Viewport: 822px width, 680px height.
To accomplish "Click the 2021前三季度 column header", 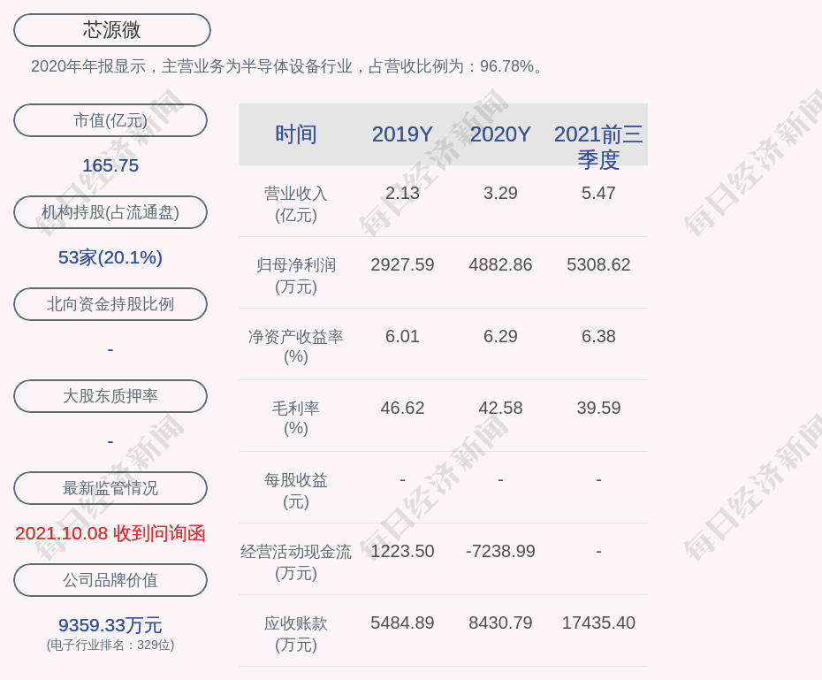I will click(598, 147).
